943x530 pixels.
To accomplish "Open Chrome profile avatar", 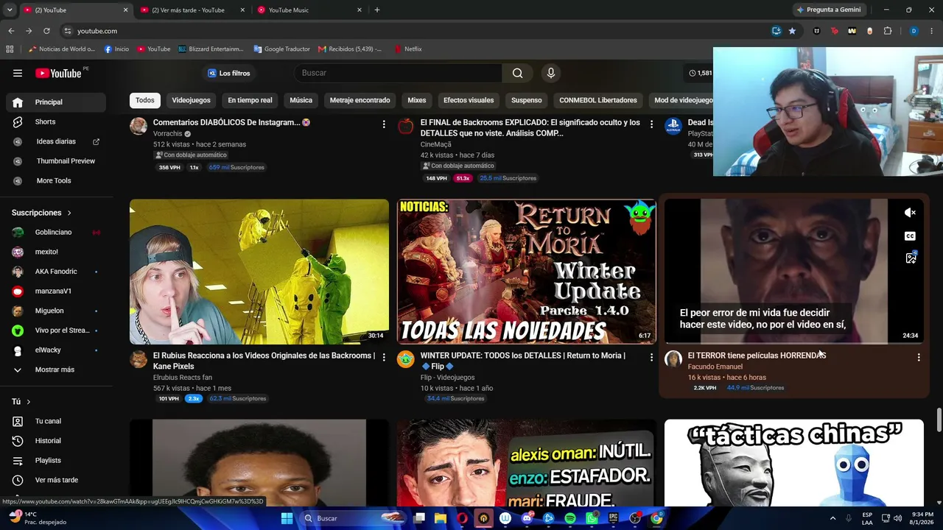I will click(x=914, y=31).
